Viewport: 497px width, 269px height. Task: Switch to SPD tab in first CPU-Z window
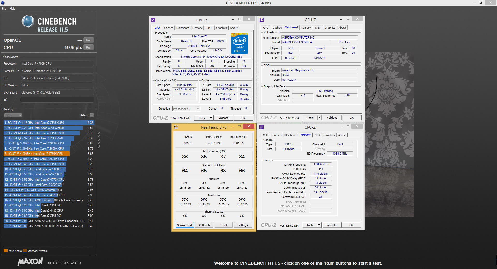click(209, 28)
